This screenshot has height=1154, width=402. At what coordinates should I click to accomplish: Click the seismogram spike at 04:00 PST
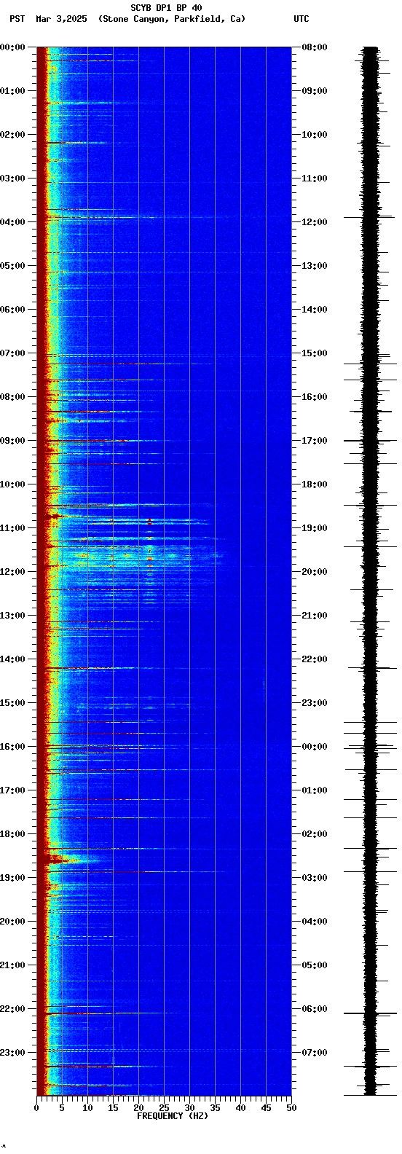371,217
